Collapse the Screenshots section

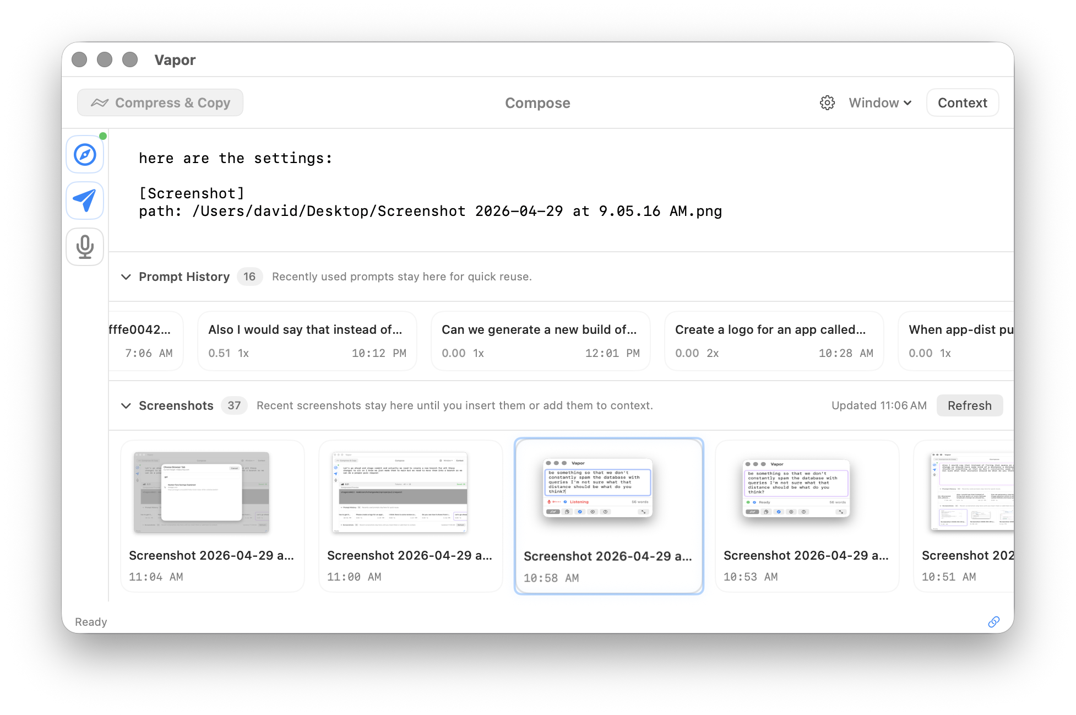click(126, 406)
